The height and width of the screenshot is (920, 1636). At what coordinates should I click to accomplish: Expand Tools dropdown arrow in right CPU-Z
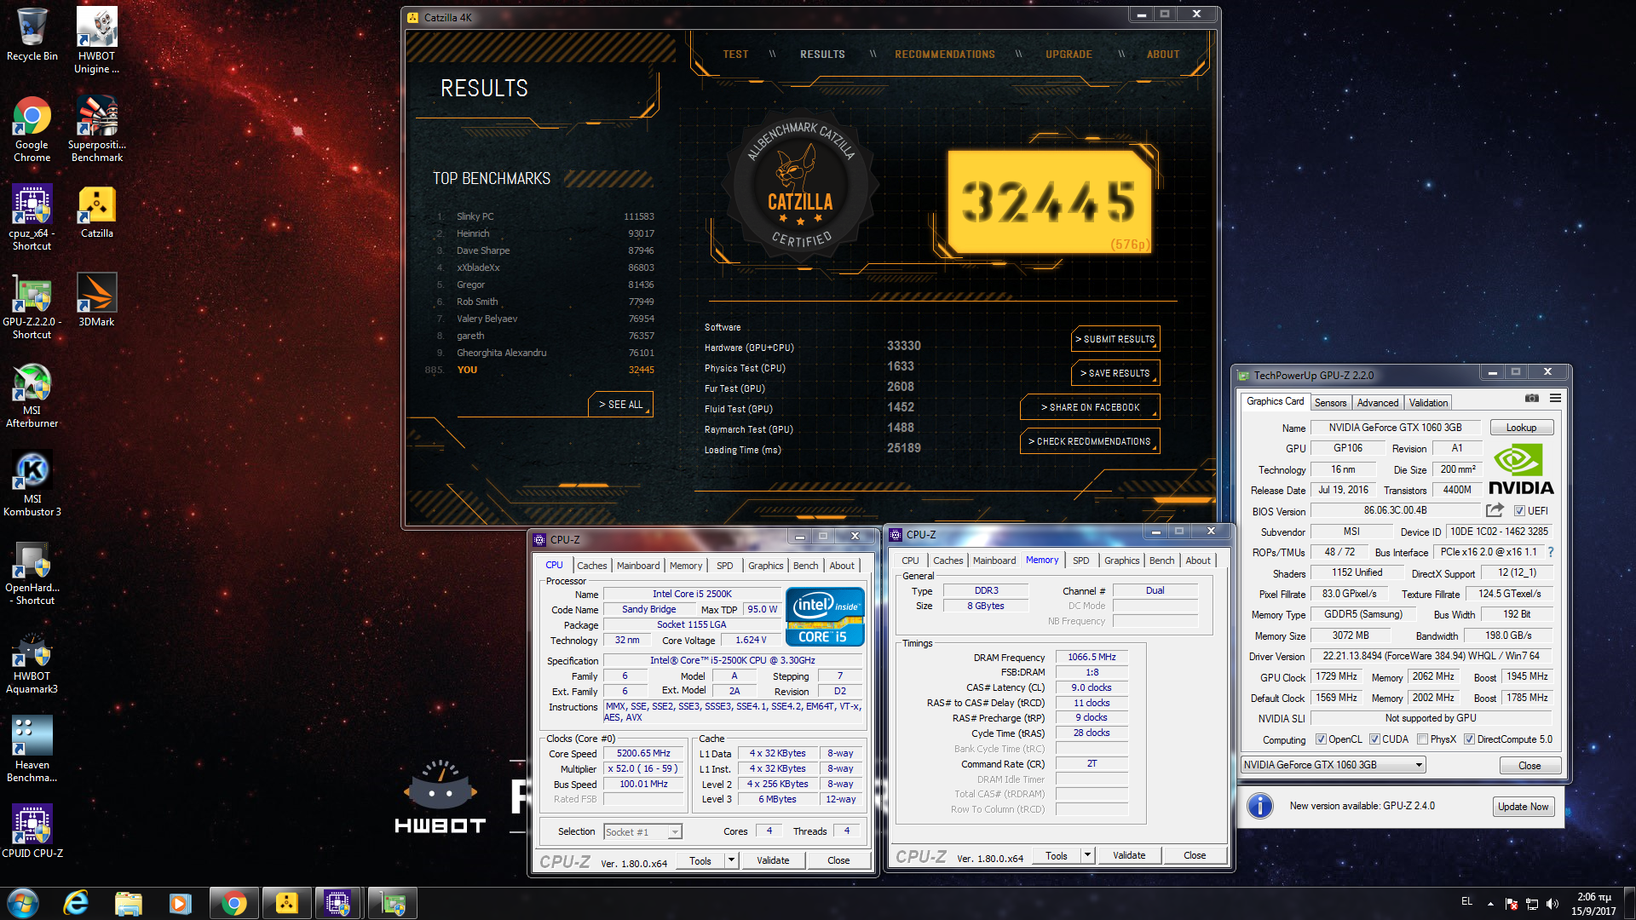1087,855
